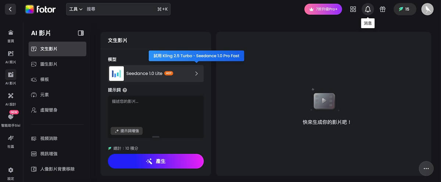441x182 pixels.
Task: Open the Seedance 1.0 Lite model selector
Action: [x=156, y=74]
